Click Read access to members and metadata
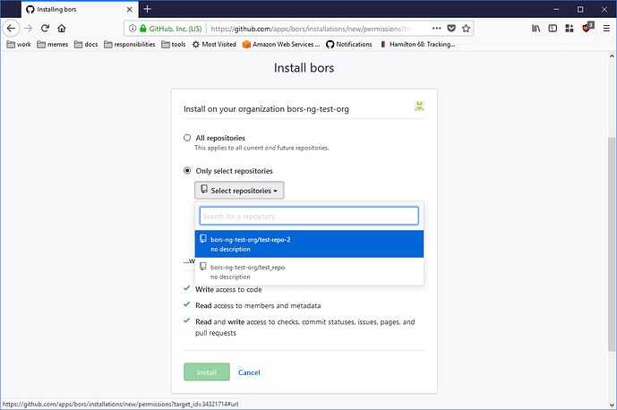617x410 pixels. point(258,306)
